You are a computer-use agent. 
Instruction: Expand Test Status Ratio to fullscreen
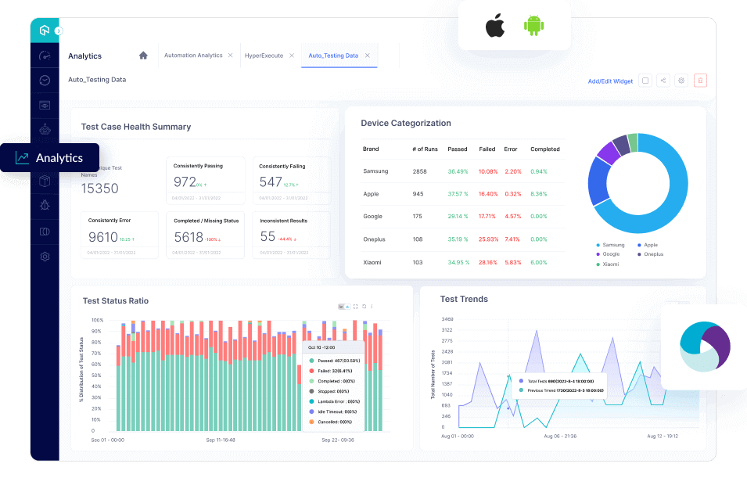pos(355,306)
